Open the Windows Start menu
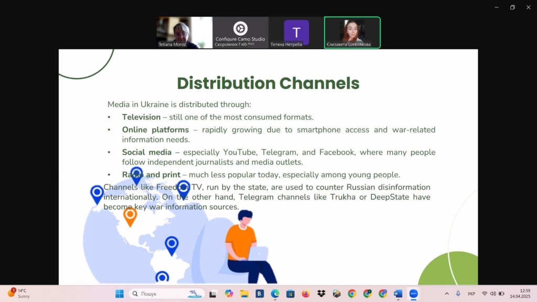This screenshot has height=302, width=537. [120, 294]
